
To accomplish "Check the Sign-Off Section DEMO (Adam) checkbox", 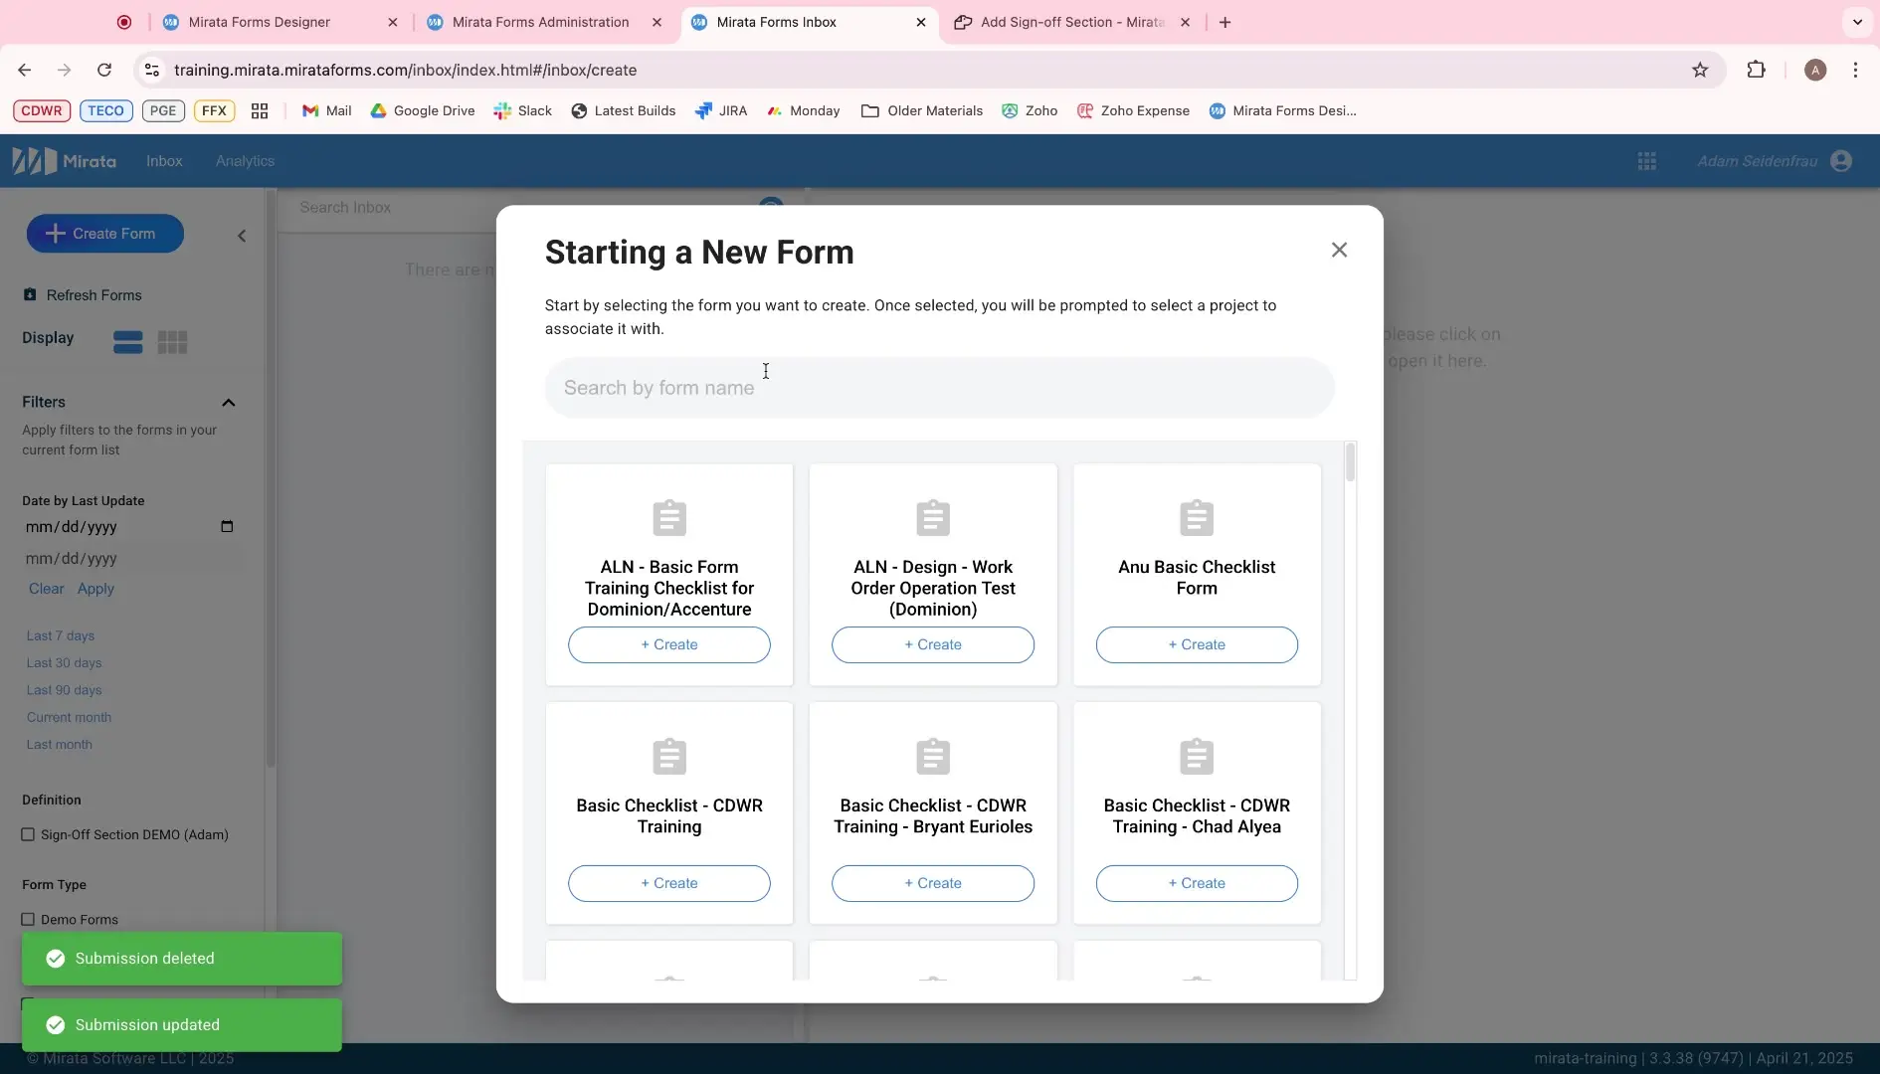I will (29, 834).
